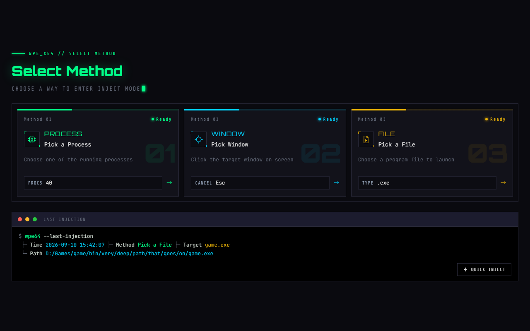Click the blue progress bar atop Method 02
Viewport: 530px width, 331px height.
212,110
